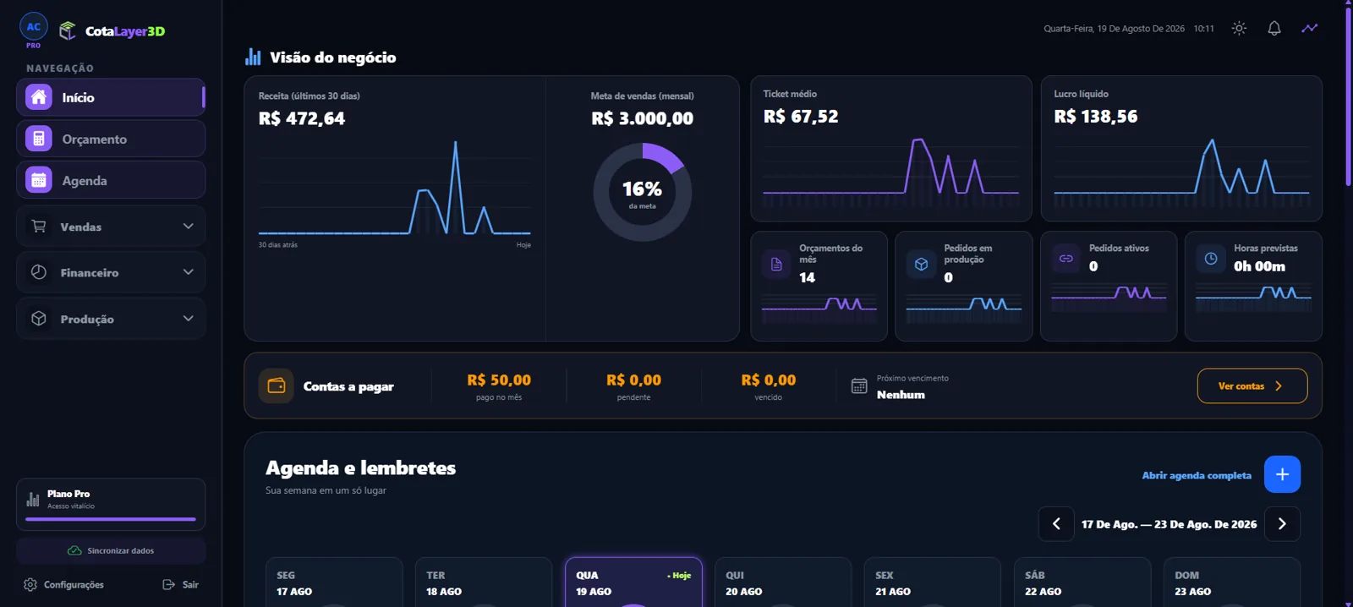Click the trend line chart icon in header
The width and height of the screenshot is (1353, 607).
point(1310,28)
